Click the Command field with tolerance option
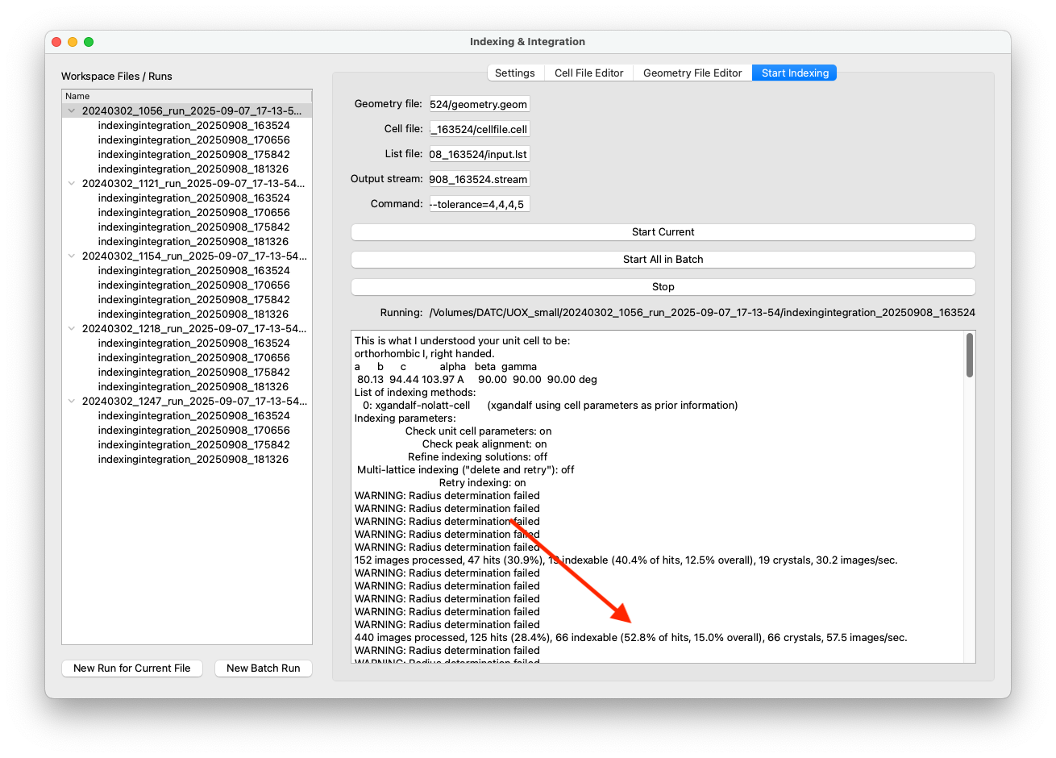Viewport: 1056px width, 758px height. tap(480, 204)
